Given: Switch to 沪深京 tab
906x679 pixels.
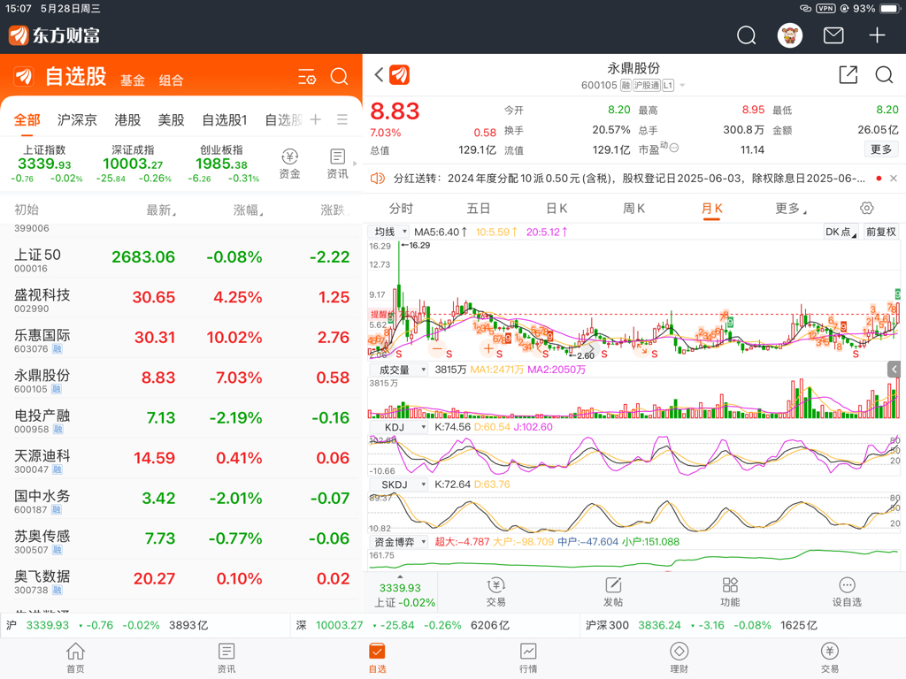Looking at the screenshot, I should (78, 119).
